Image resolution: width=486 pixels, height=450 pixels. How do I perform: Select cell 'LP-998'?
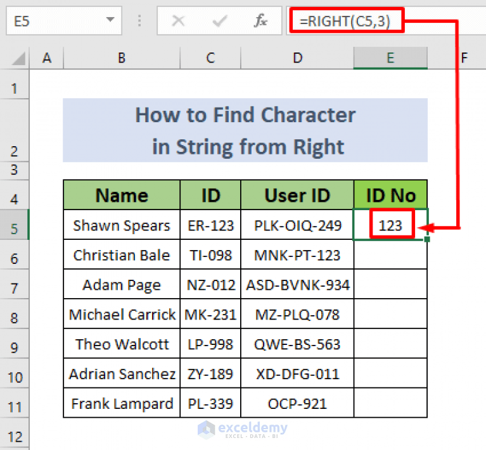tap(210, 344)
